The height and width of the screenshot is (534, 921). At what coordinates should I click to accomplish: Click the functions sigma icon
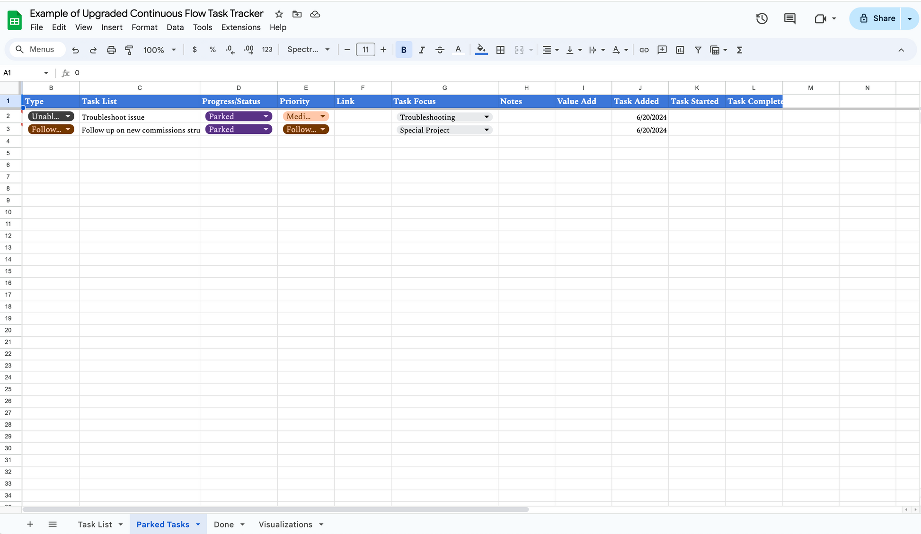(x=739, y=50)
